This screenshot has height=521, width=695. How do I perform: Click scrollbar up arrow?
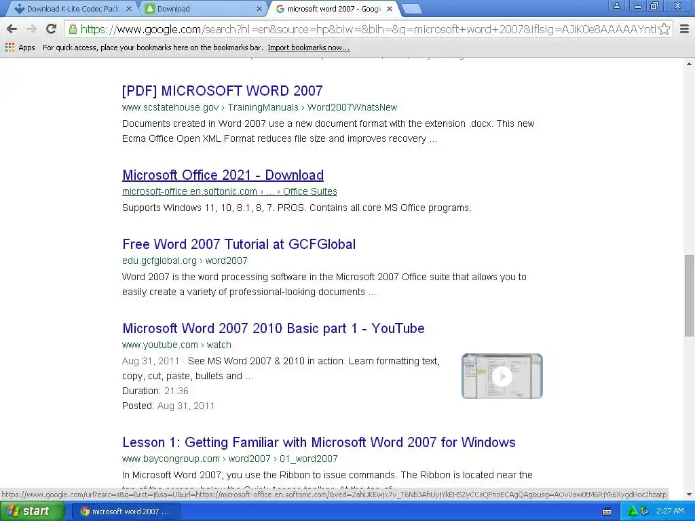[690, 64]
